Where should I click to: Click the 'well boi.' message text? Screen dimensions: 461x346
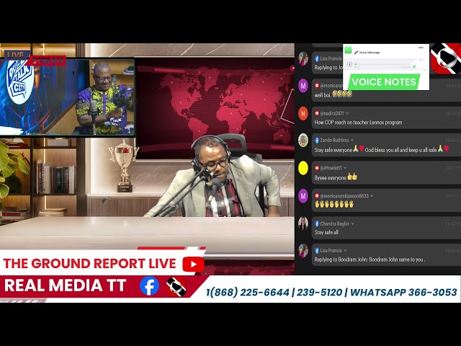(333, 94)
